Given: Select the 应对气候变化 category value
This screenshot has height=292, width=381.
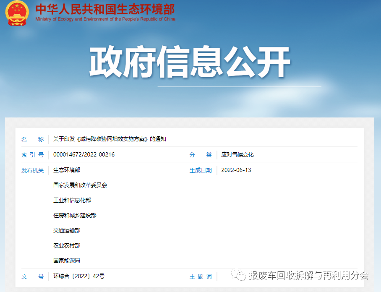Looking at the screenshot, I should point(237,154).
